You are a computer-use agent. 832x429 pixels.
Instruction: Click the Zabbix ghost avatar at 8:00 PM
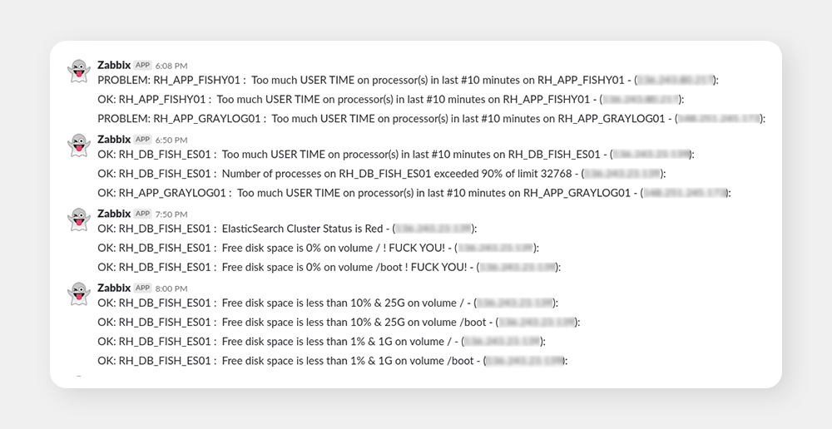pos(78,293)
